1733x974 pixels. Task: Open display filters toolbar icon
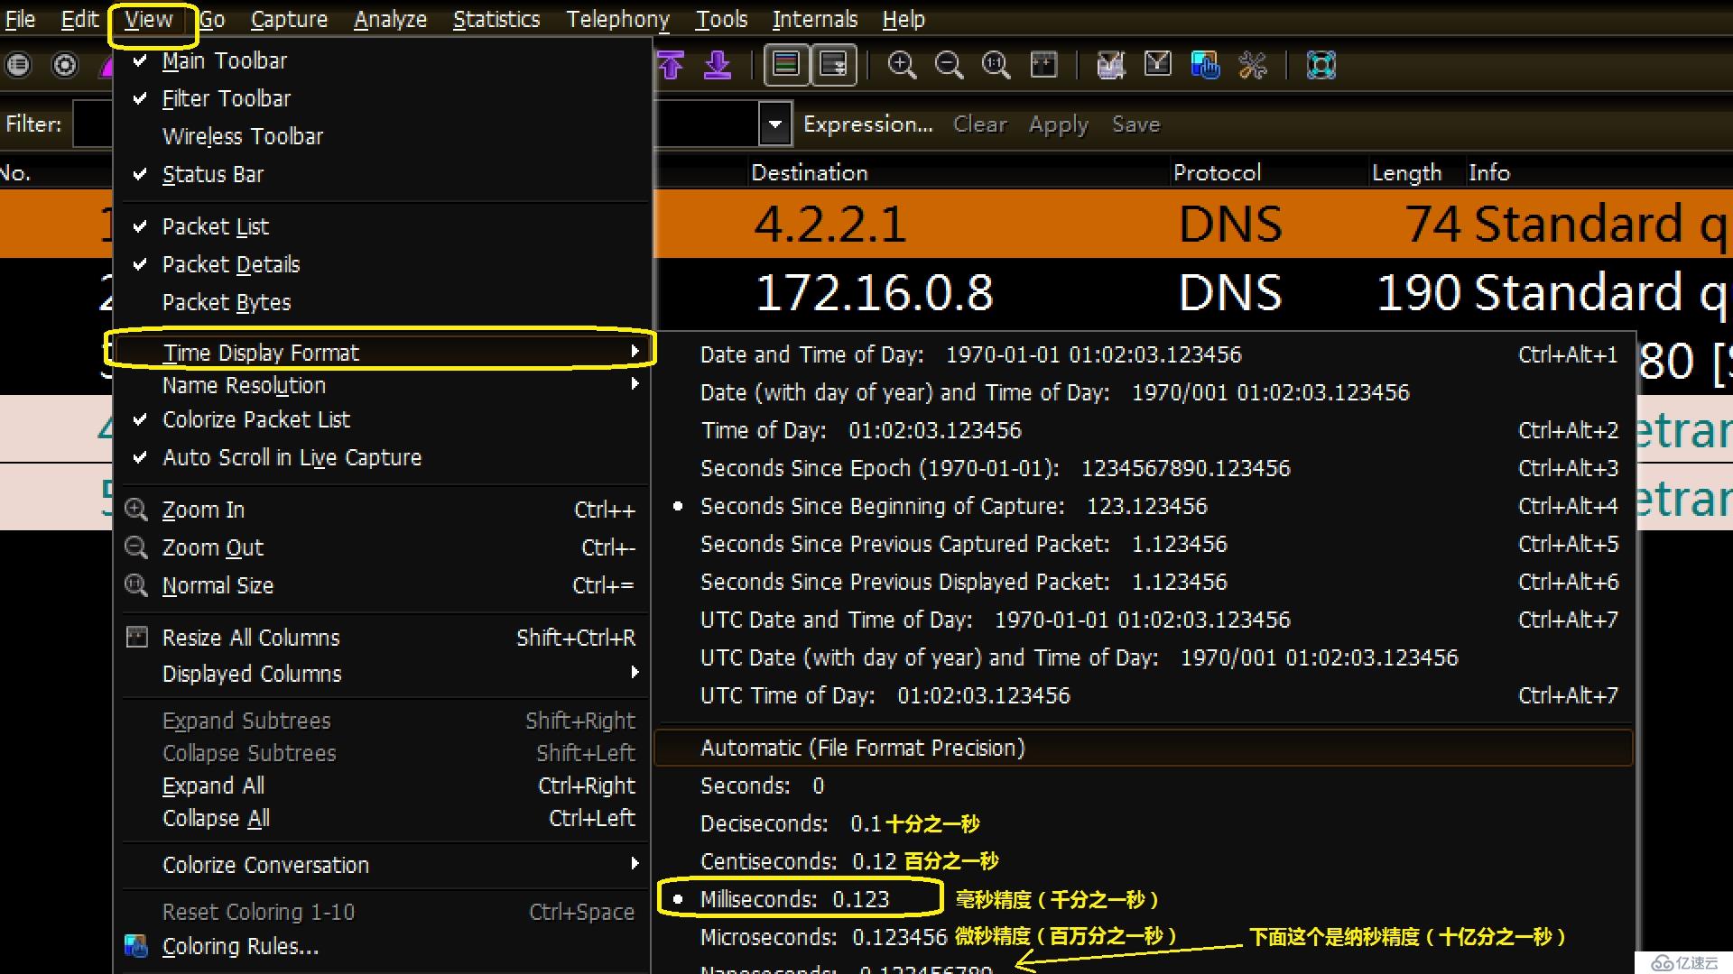1158,65
